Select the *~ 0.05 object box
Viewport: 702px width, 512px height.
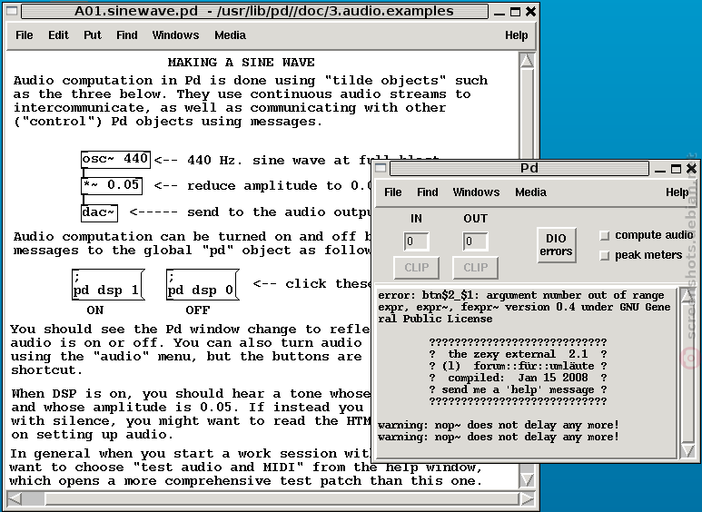(112, 185)
